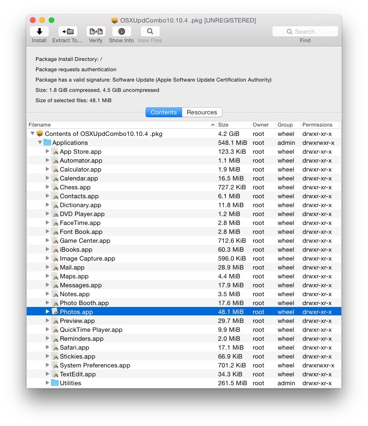Select the Font Book.app row
The height and width of the screenshot is (426, 368).
[184, 232]
